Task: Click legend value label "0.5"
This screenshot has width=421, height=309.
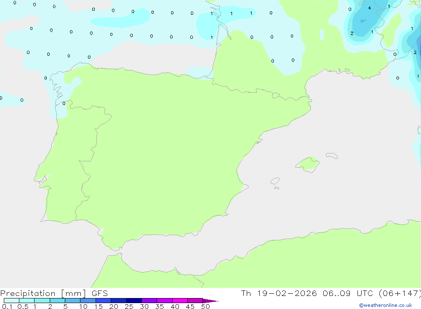Action: click(23, 306)
